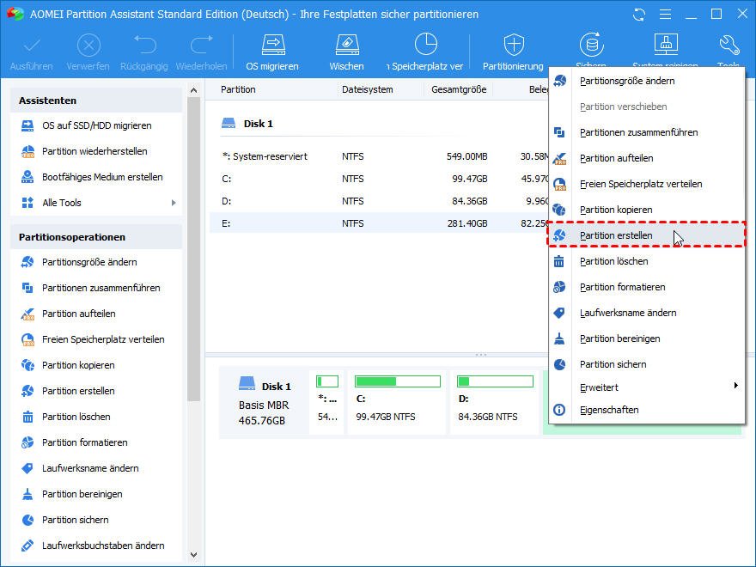Click the OS migrieren toolbar icon
756x567 pixels.
click(272, 45)
